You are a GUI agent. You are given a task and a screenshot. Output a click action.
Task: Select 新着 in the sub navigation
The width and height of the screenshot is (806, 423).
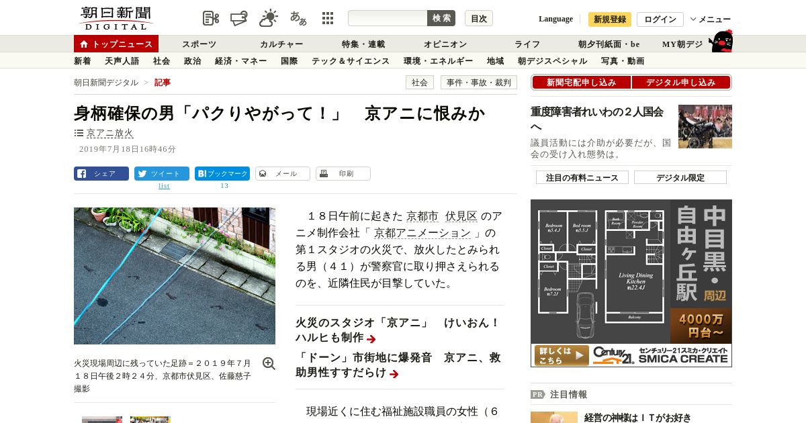click(83, 61)
